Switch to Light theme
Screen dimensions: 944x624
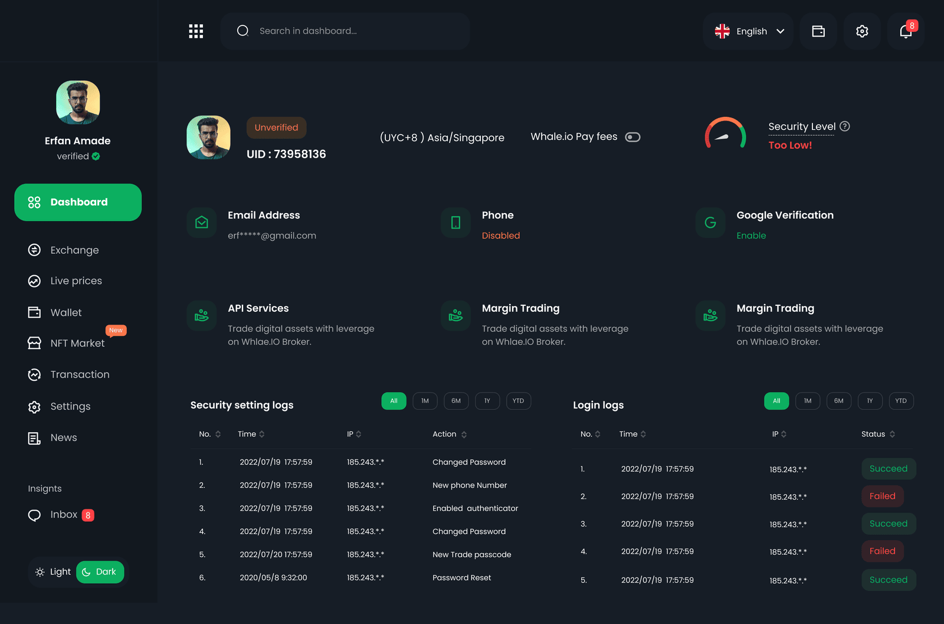[53, 572]
